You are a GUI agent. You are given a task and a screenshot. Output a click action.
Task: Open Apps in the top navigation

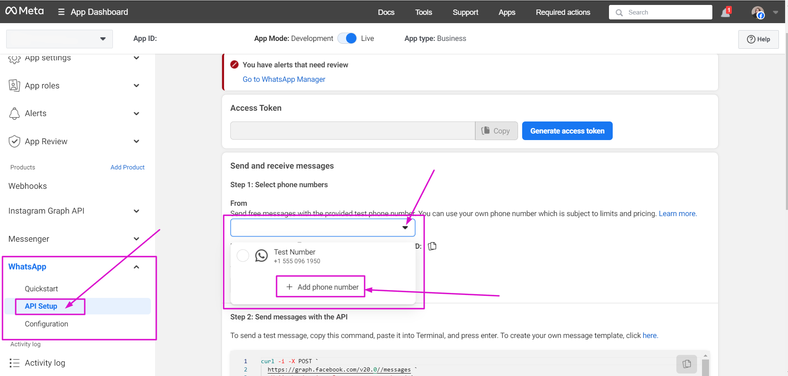[x=507, y=12]
